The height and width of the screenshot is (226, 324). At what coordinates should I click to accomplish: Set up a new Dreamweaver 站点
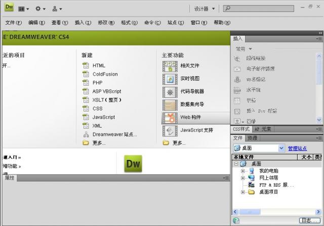tap(110, 134)
